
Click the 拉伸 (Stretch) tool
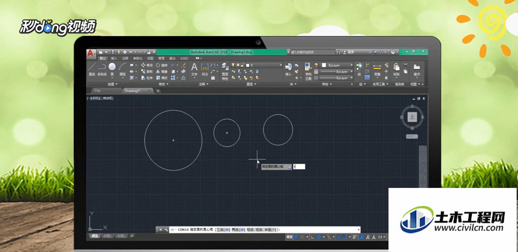147,78
